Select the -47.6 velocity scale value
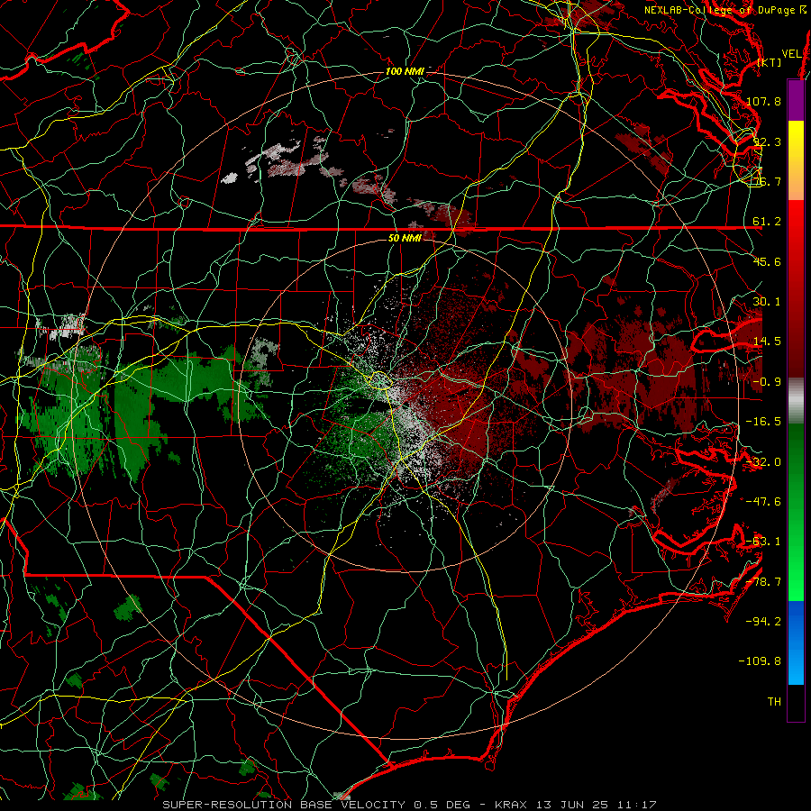The height and width of the screenshot is (811, 811). click(763, 502)
